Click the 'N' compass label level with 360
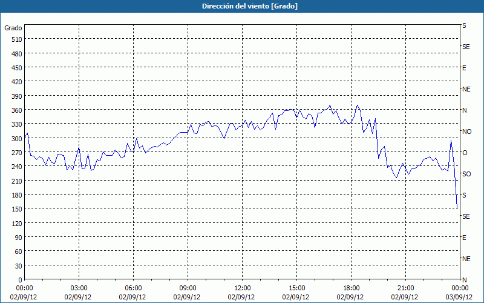This screenshot has width=484, height=303. point(465,110)
